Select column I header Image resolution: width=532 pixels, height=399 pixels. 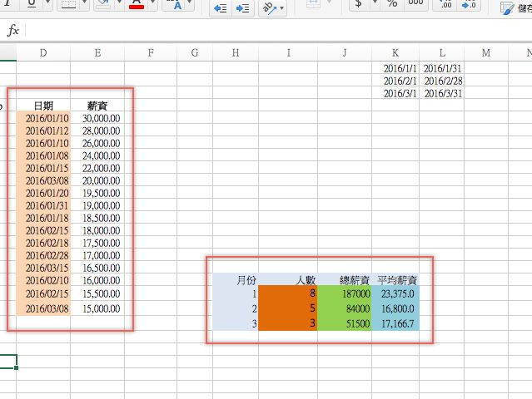(288, 53)
